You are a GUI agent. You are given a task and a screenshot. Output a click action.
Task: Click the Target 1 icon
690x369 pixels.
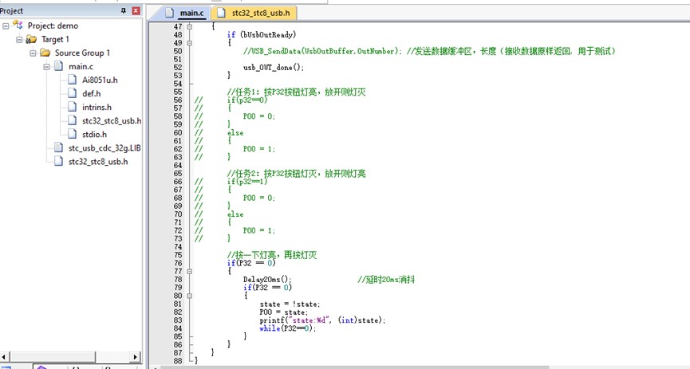32,39
